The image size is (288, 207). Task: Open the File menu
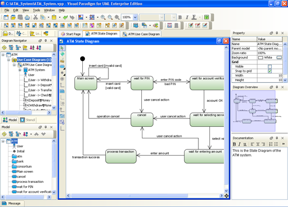(7, 10)
